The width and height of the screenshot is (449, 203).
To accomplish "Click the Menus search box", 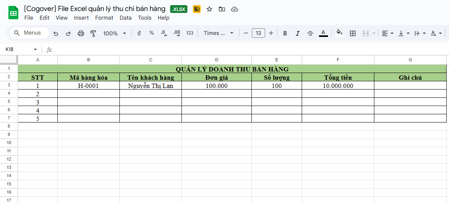I will click(x=29, y=33).
